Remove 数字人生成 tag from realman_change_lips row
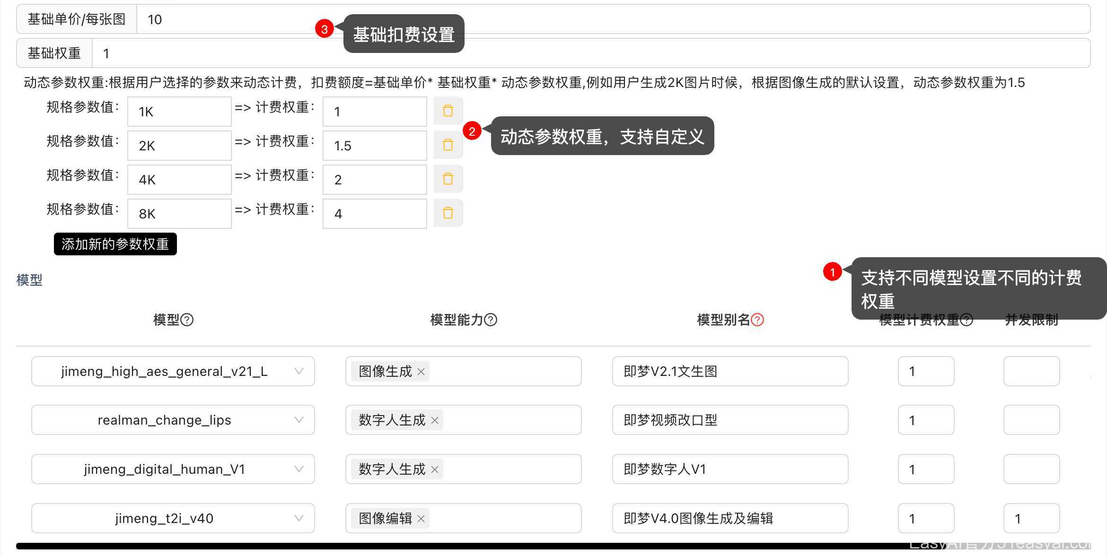The image size is (1107, 557). click(x=435, y=420)
